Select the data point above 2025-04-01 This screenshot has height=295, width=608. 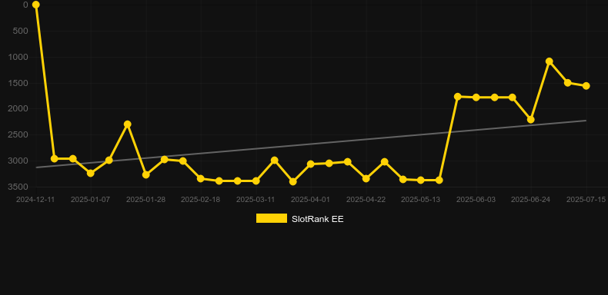tap(311, 164)
